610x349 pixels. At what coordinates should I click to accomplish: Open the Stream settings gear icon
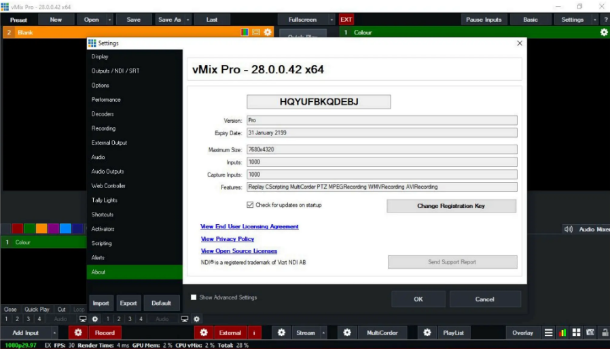pyautogui.click(x=281, y=333)
